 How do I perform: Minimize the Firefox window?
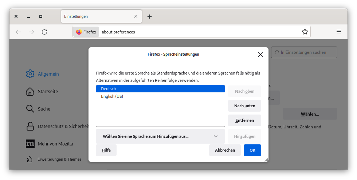[28, 17]
